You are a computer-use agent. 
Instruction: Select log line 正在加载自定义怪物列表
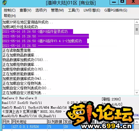[x=24, y=83]
